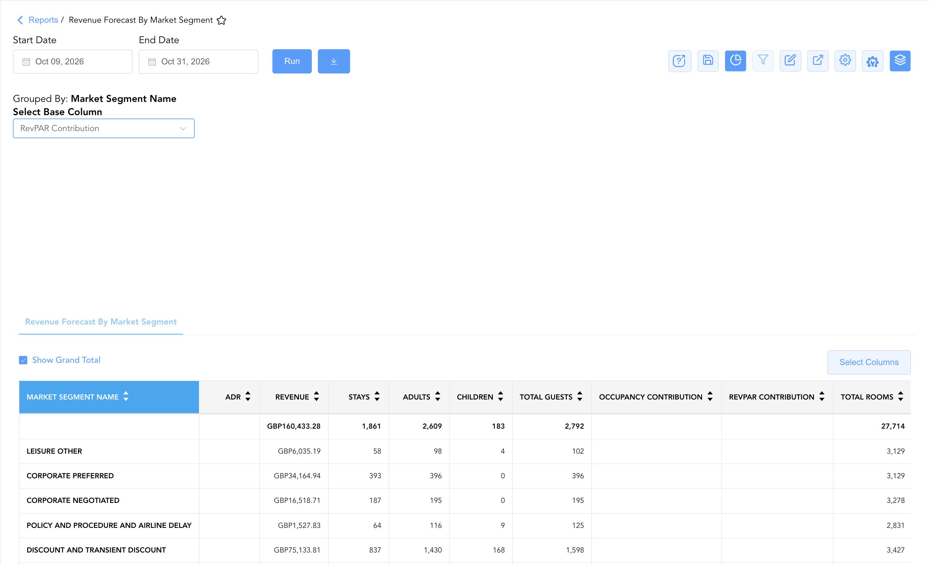Open the Select Columns button
This screenshot has width=929, height=565.
coord(869,362)
